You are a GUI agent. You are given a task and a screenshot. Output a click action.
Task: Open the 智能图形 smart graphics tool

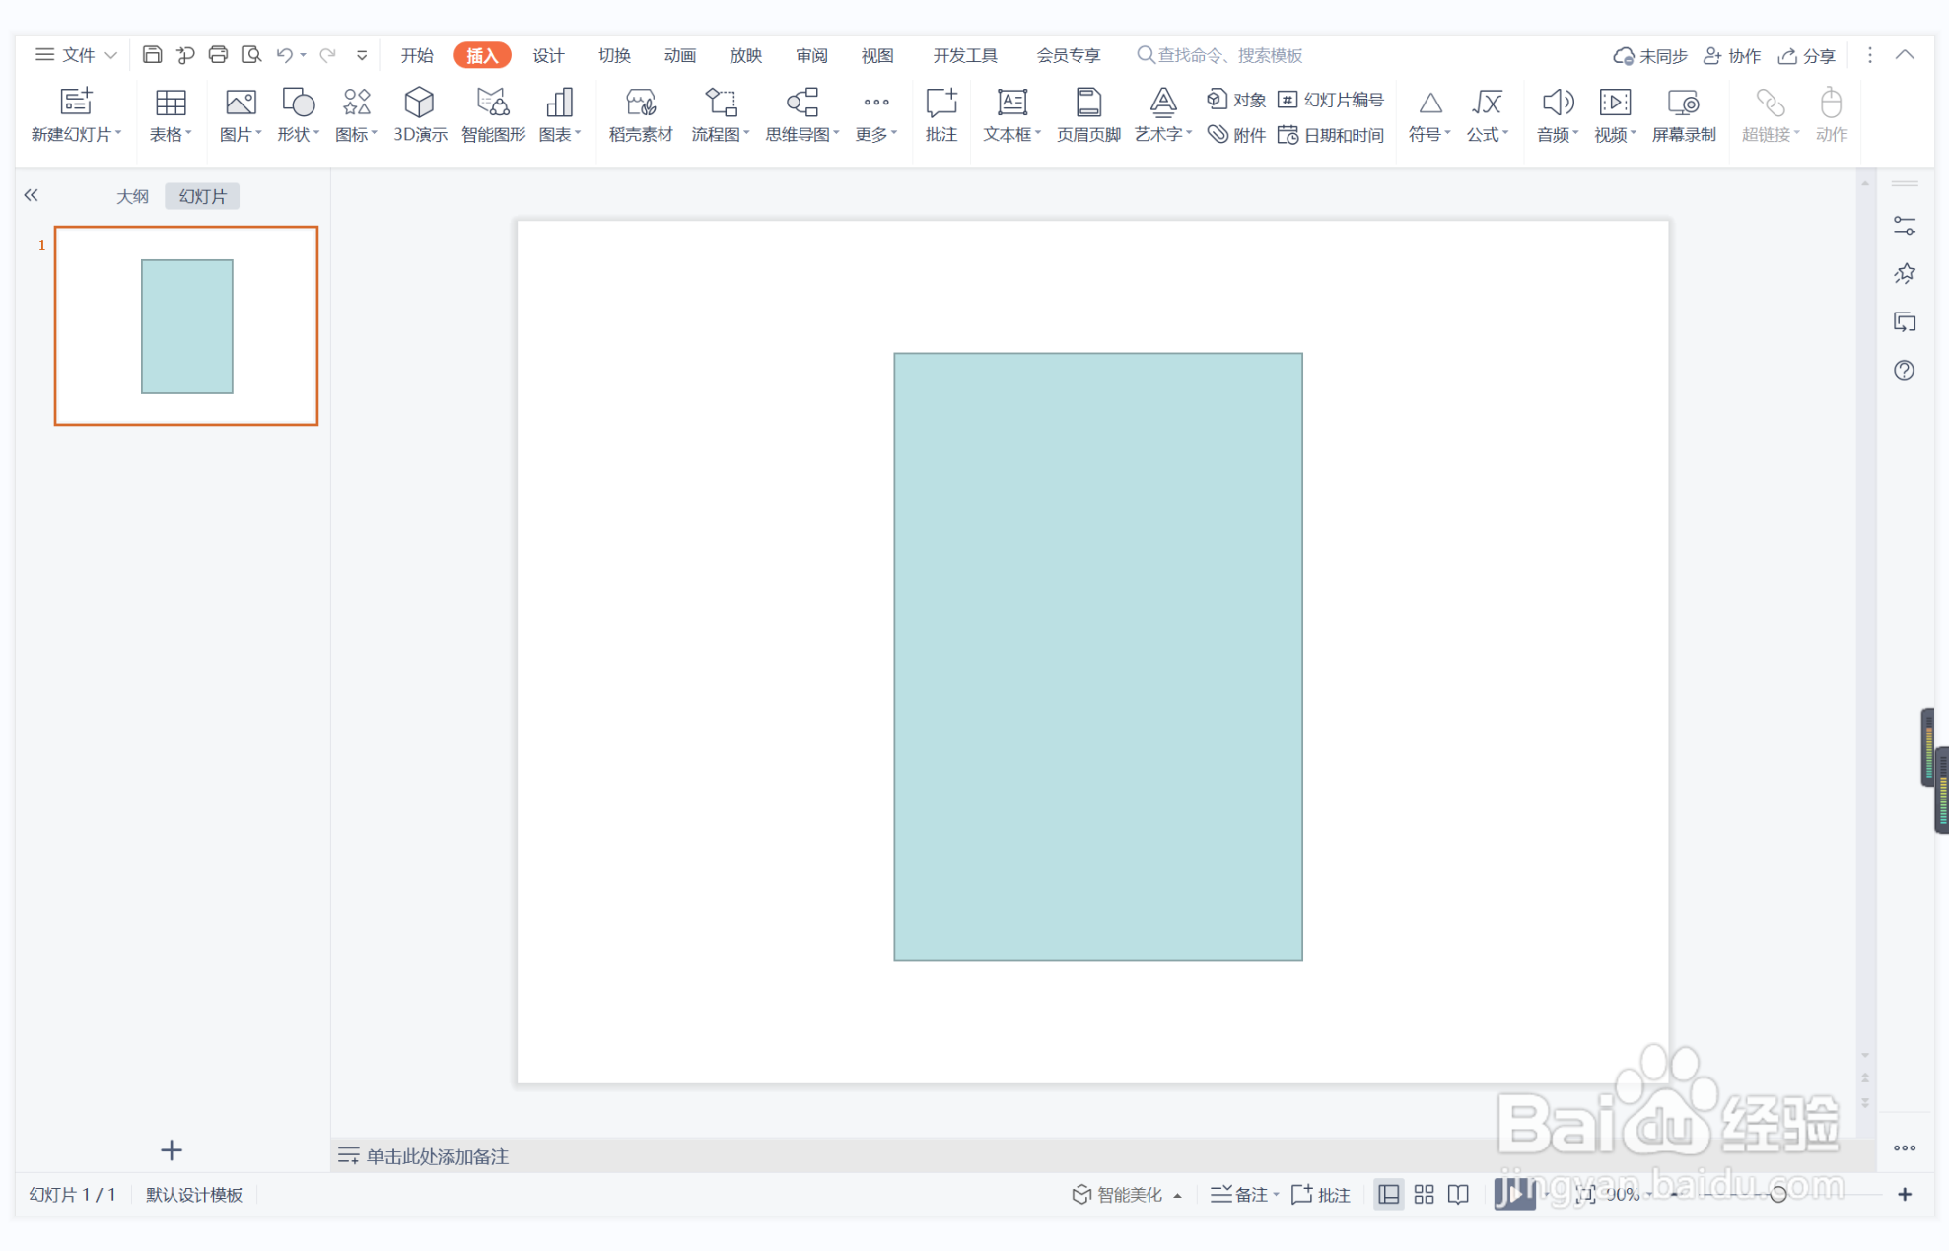click(x=492, y=114)
